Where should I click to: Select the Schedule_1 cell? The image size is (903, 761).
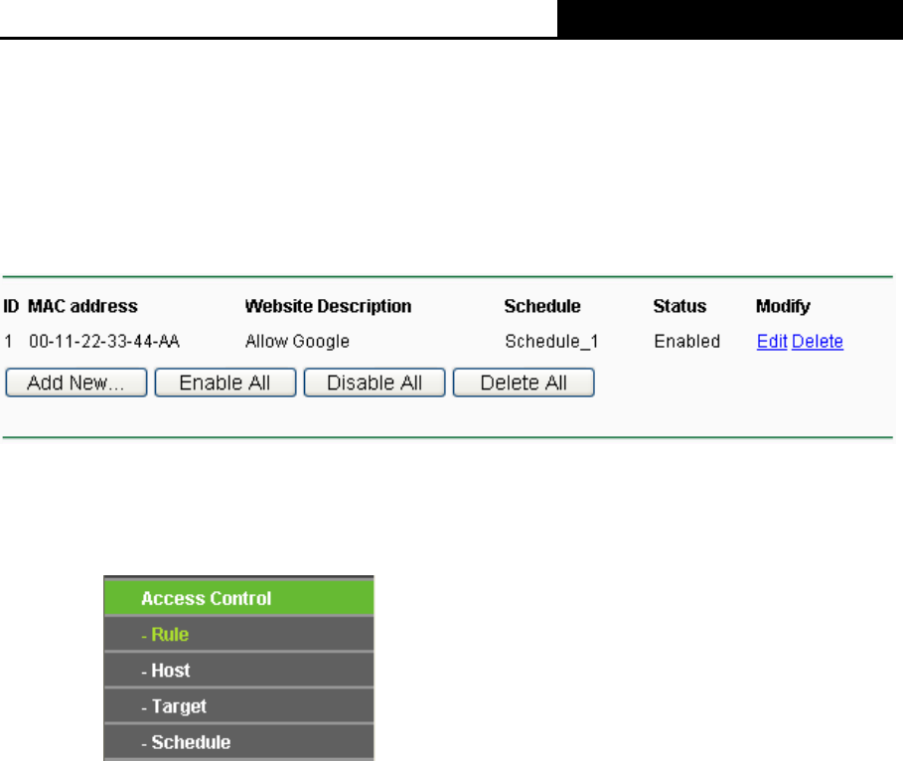[551, 341]
